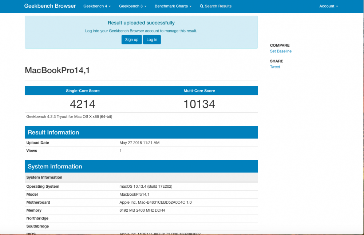
Task: Select the multi-core score 10134
Action: (199, 104)
